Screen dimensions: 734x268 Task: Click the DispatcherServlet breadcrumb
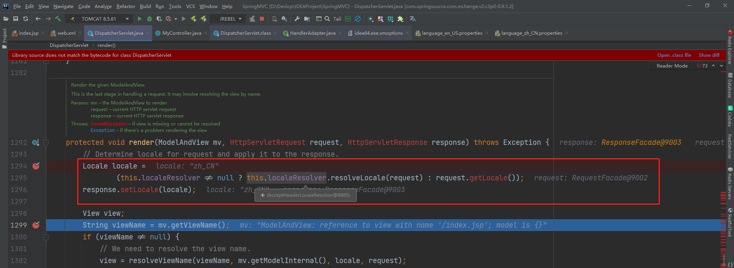[x=69, y=45]
